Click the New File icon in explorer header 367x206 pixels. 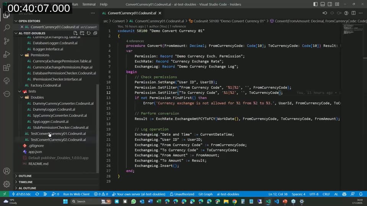[x=75, y=33]
